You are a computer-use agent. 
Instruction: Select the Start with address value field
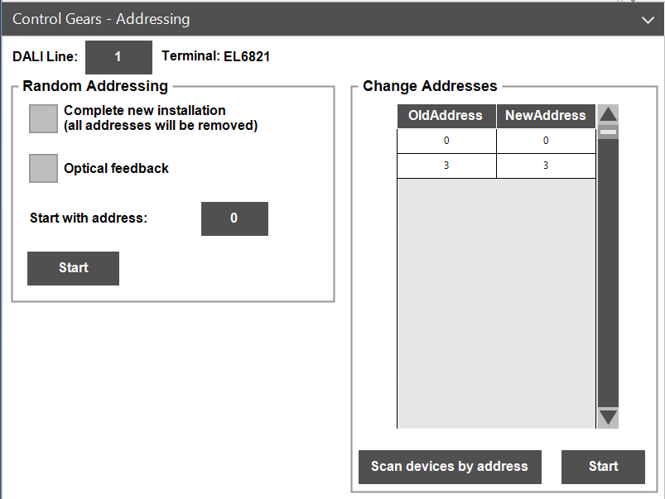[x=234, y=218]
